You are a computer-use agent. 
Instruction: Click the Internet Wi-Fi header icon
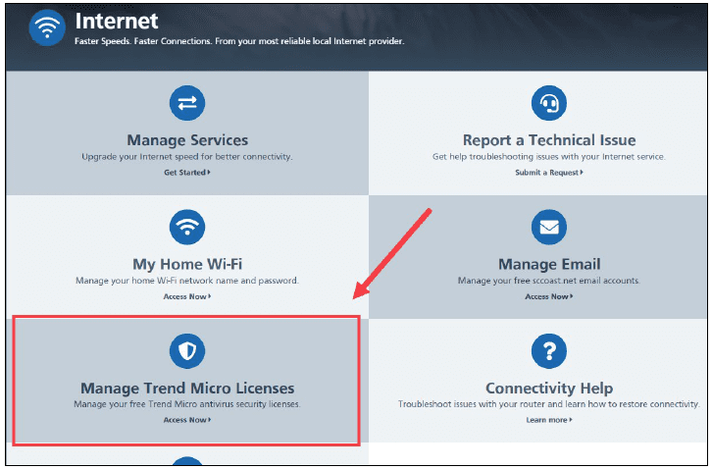coord(47,27)
